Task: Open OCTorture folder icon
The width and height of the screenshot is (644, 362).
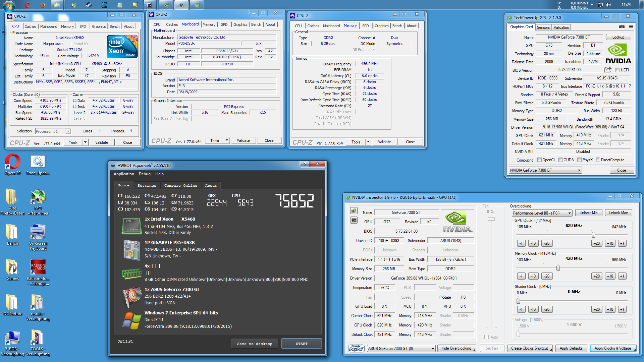Action: coord(12,305)
